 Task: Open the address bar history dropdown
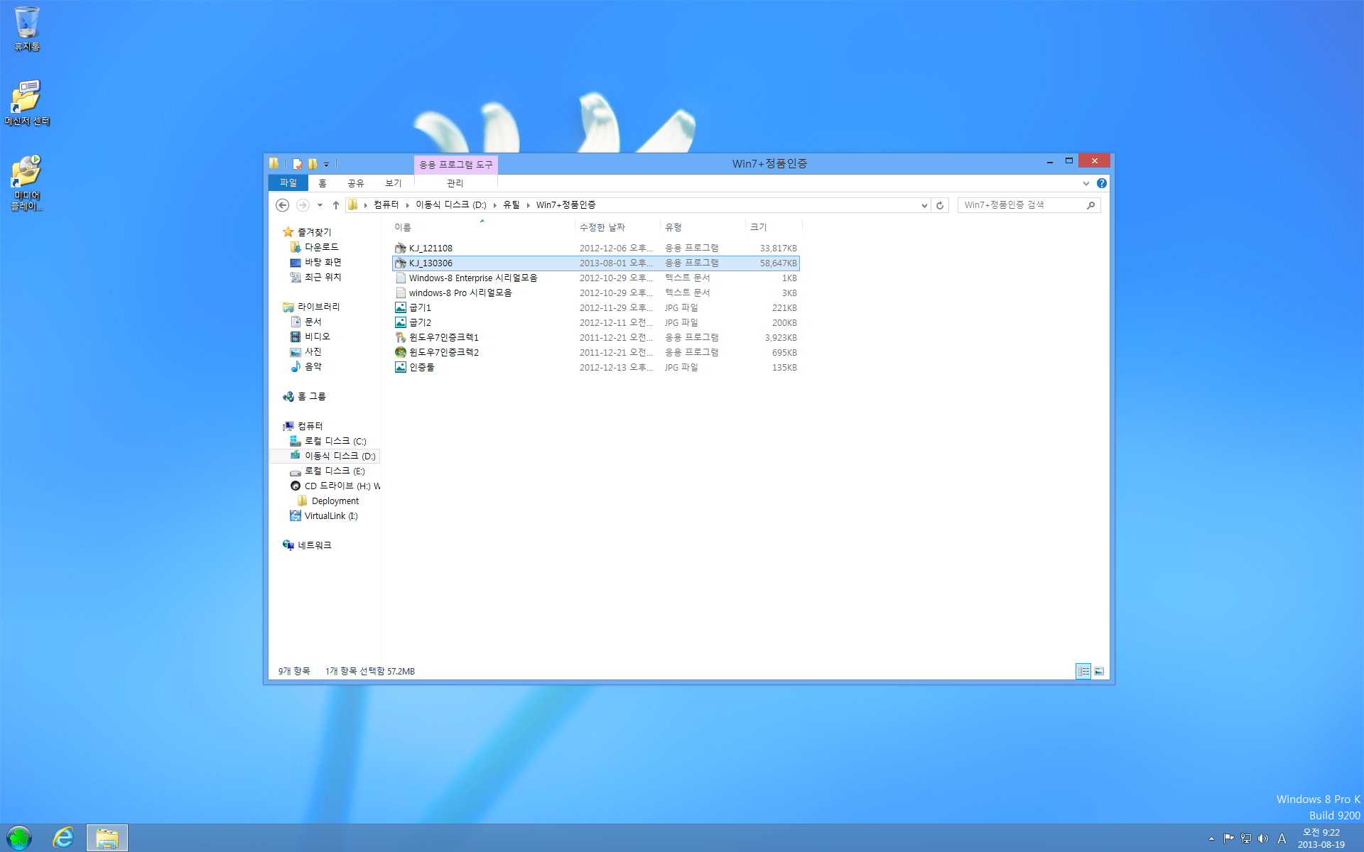click(924, 205)
